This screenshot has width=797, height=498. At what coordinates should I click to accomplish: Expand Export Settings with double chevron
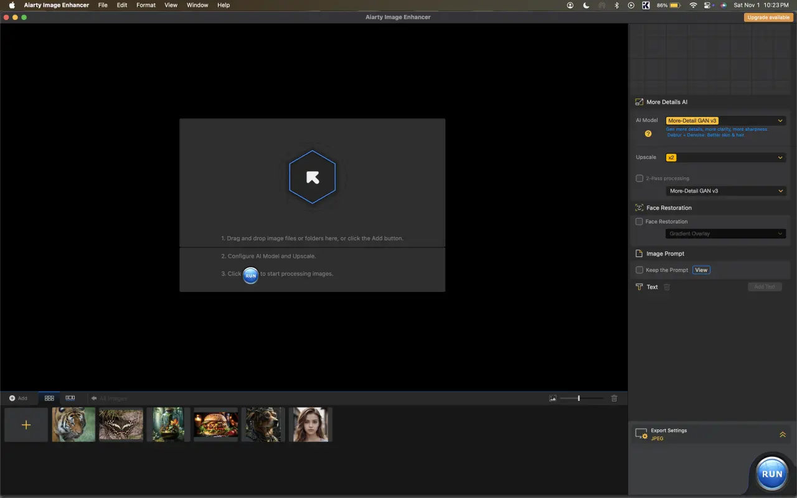tap(783, 435)
